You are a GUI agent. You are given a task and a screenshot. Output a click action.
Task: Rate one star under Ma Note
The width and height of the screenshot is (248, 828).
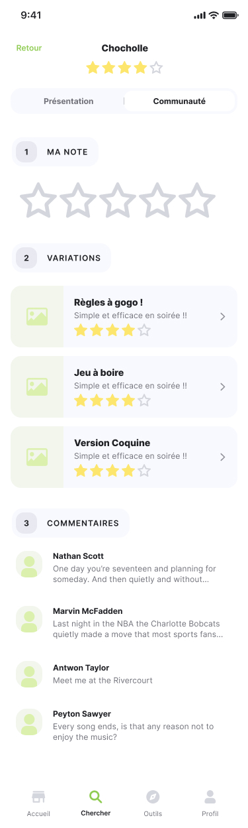tap(38, 200)
